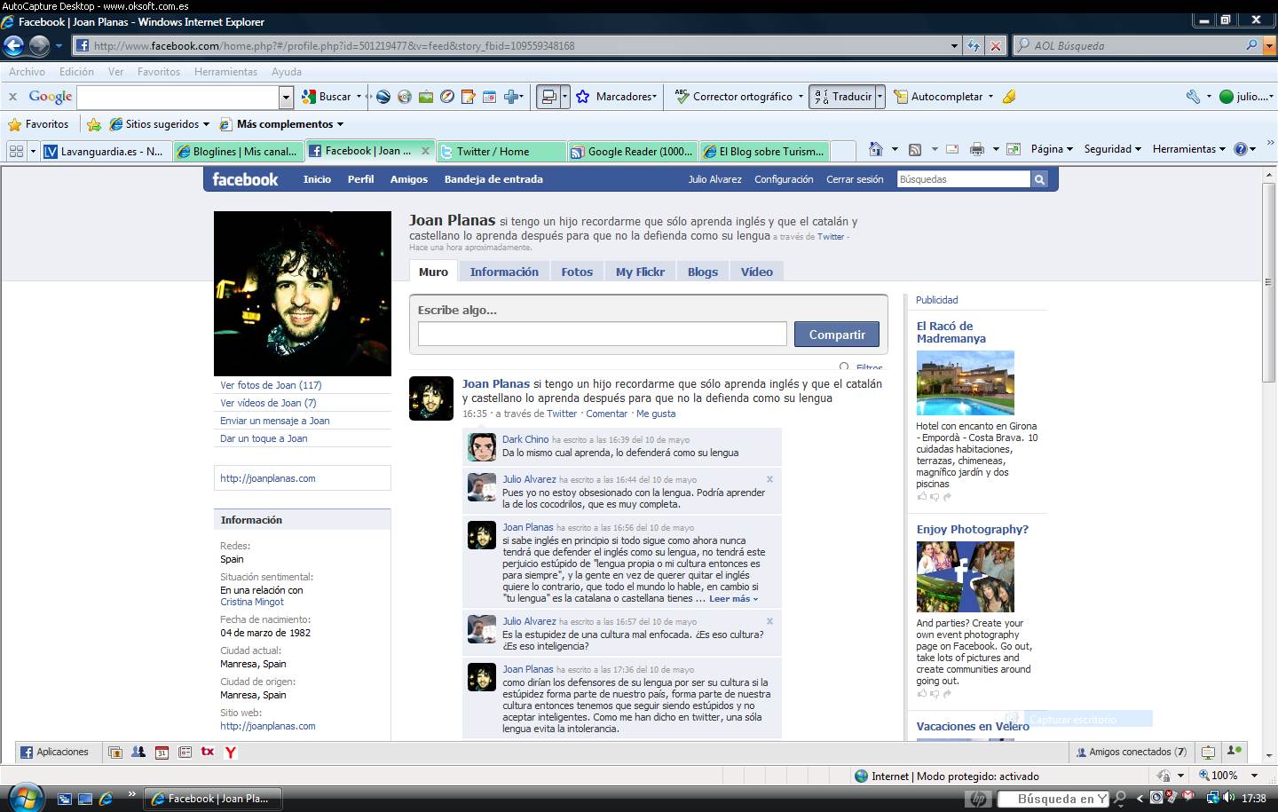Click the Compartir button

click(x=835, y=334)
